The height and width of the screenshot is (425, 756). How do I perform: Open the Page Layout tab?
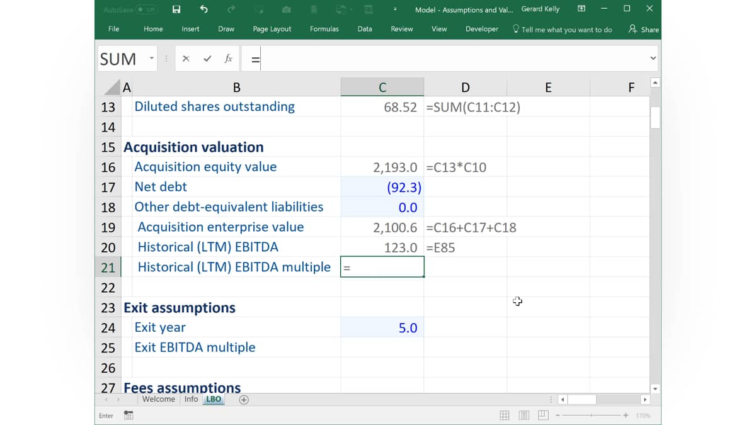click(272, 29)
